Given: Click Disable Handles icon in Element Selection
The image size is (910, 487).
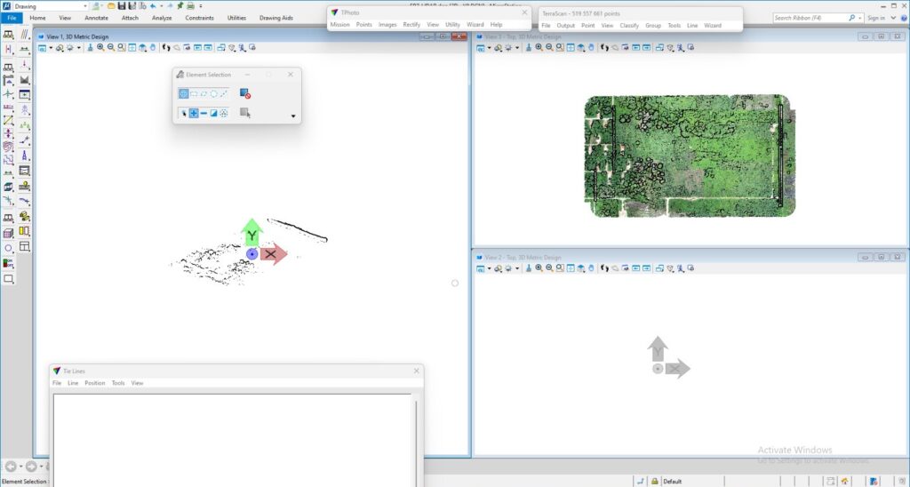Looking at the screenshot, I should point(245,93).
